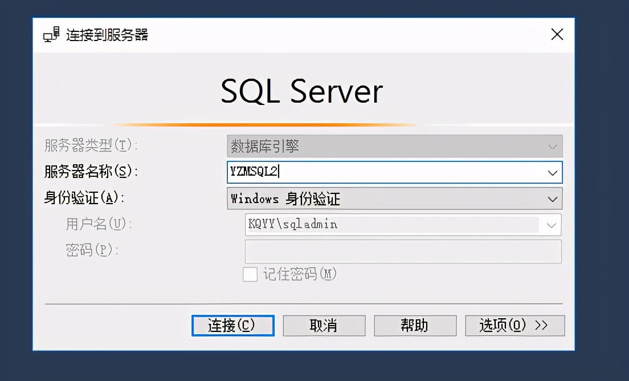The height and width of the screenshot is (381, 629).
Task: Click the 密码 password field
Action: 403,251
